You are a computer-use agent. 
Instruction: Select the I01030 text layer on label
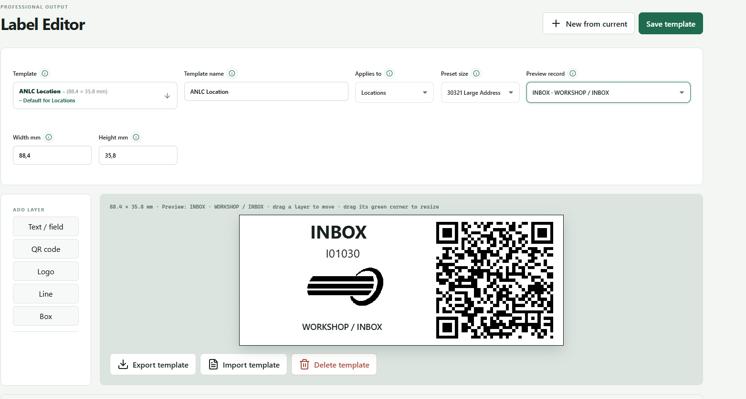[x=343, y=254]
